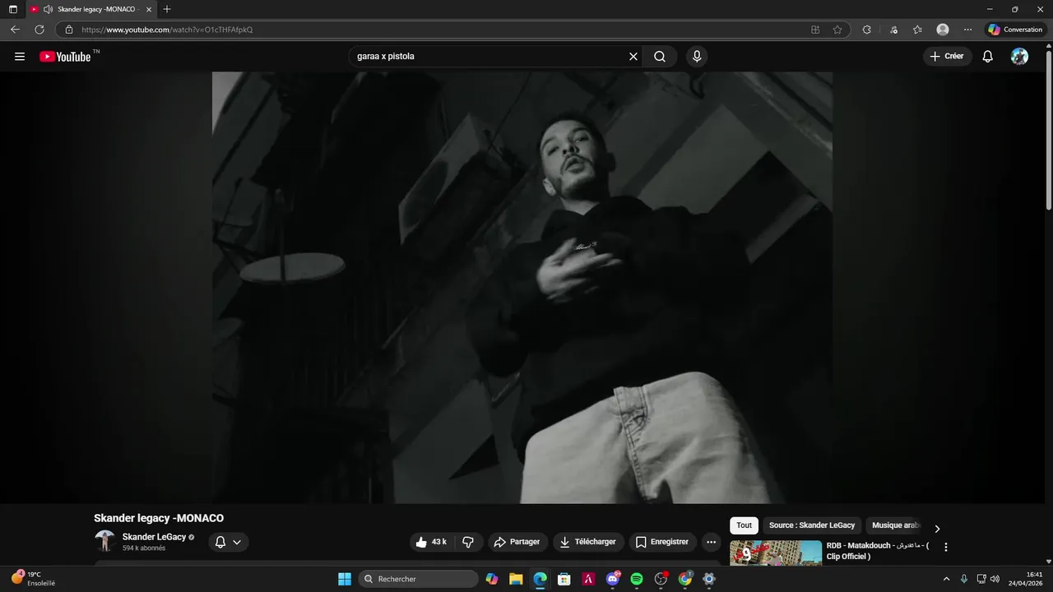Close the Skander legacy -MONACO tab

pyautogui.click(x=149, y=9)
